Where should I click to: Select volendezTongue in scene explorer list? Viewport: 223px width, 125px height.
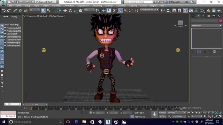pos(13,43)
